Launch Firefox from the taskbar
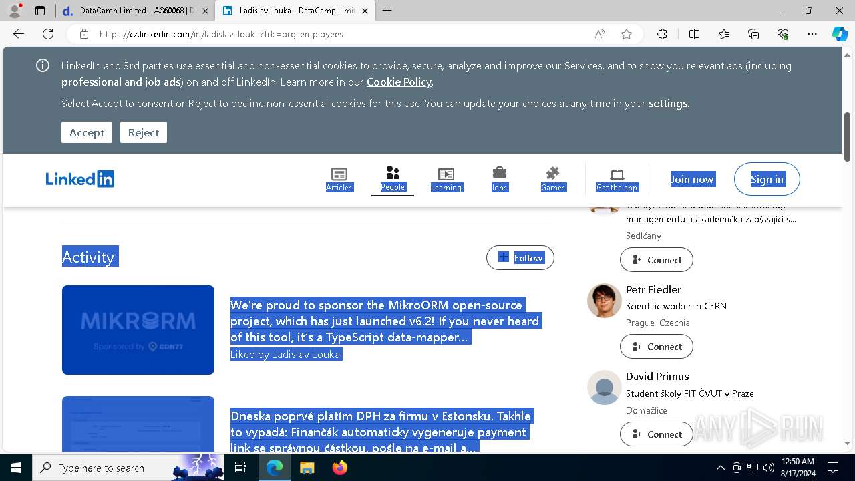855x481 pixels. click(x=340, y=468)
